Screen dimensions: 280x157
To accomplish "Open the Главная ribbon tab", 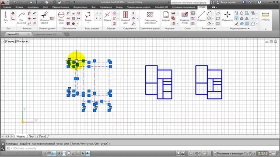I will [x=7, y=7].
